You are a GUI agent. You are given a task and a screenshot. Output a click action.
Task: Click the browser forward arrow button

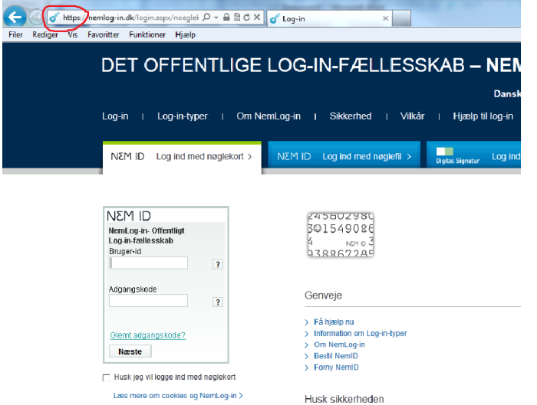coord(35,17)
